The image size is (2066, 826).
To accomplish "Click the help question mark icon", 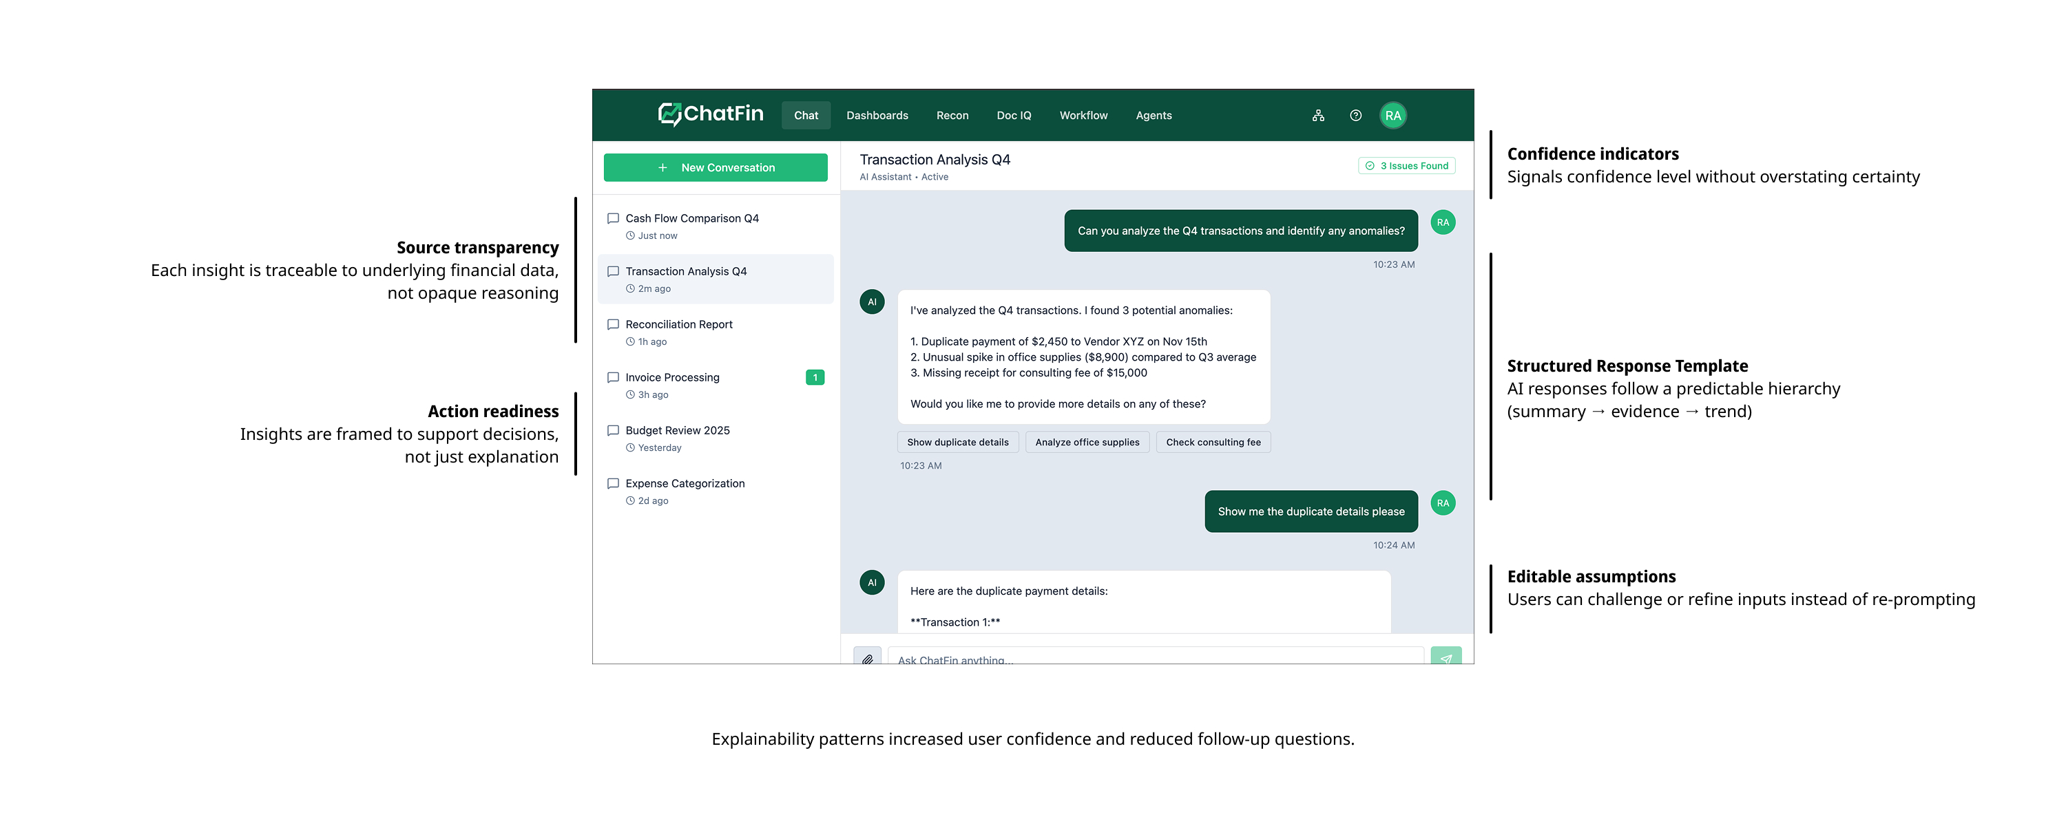I will (x=1355, y=116).
